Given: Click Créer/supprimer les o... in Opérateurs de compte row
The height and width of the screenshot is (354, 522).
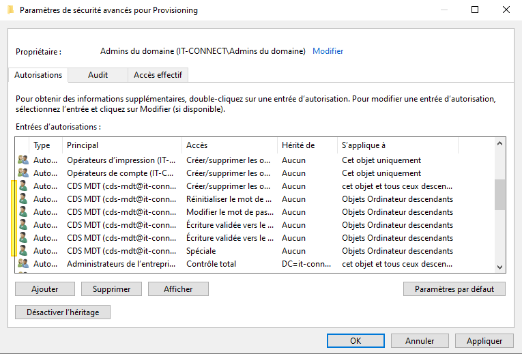Looking at the screenshot, I should coord(229,173).
